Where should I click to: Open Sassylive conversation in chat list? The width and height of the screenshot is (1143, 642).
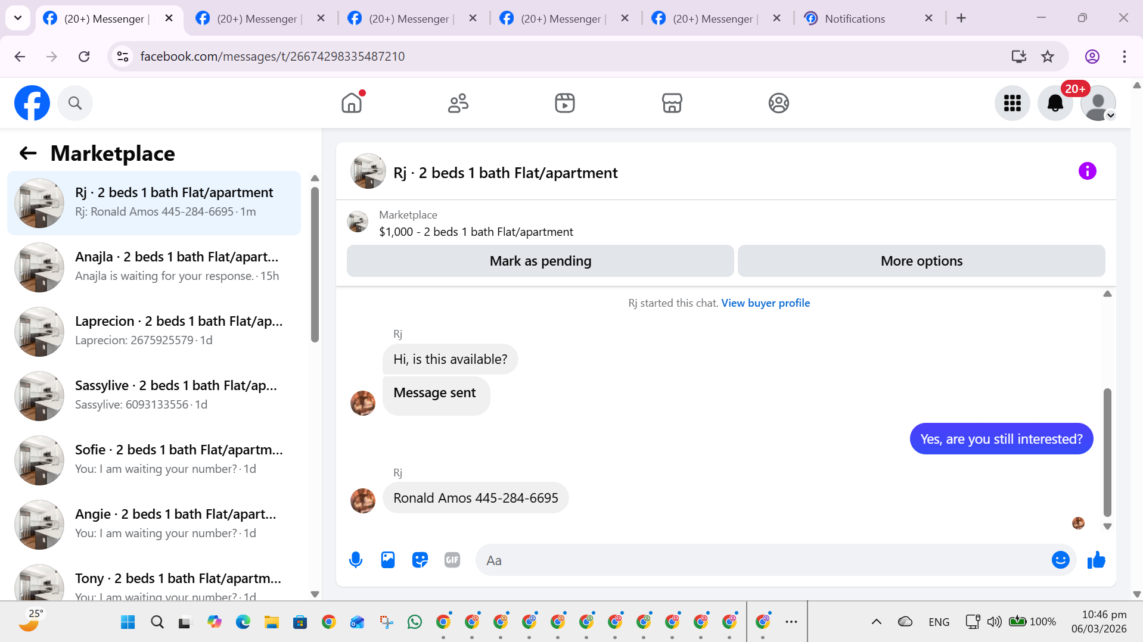click(154, 396)
